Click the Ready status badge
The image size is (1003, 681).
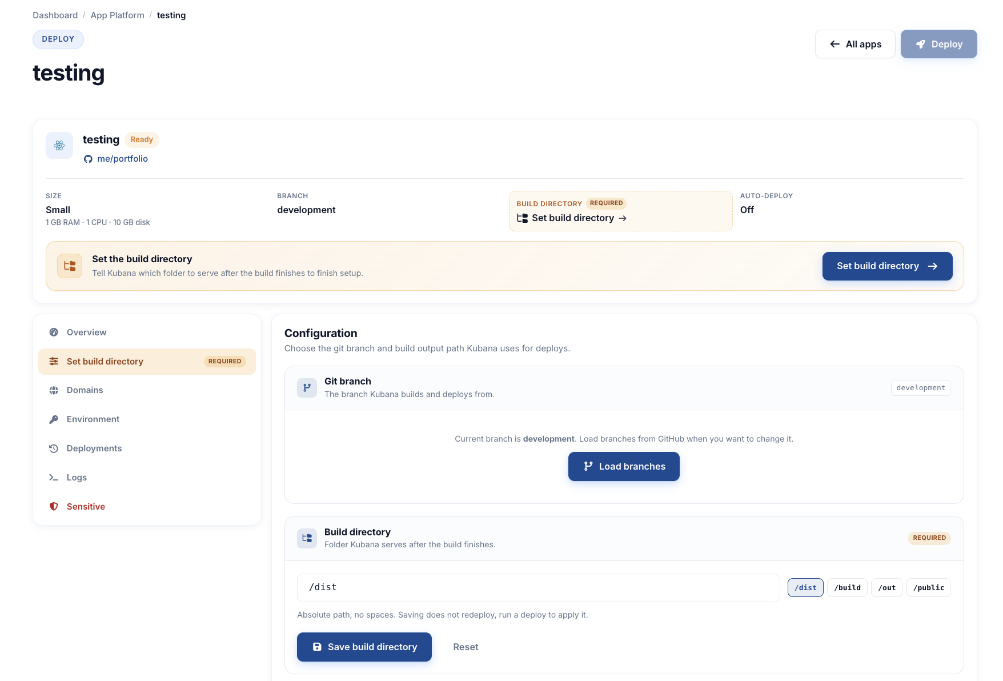pyautogui.click(x=142, y=140)
